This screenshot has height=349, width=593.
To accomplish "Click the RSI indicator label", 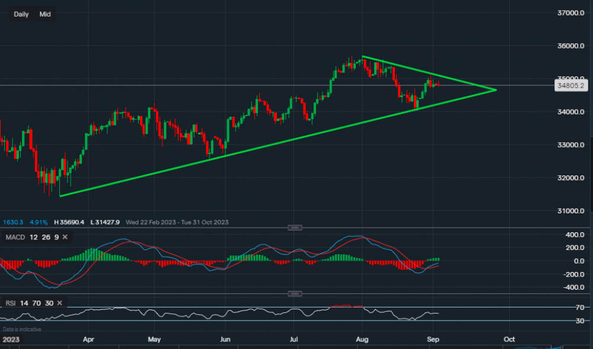I will (10, 303).
